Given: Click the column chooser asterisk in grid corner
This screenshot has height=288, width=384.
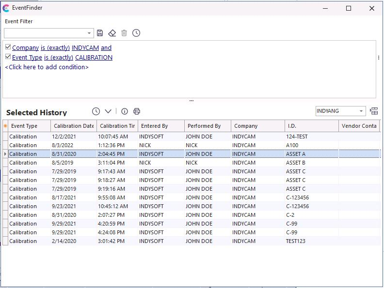Looking at the screenshot, I should pyautogui.click(x=5, y=126).
